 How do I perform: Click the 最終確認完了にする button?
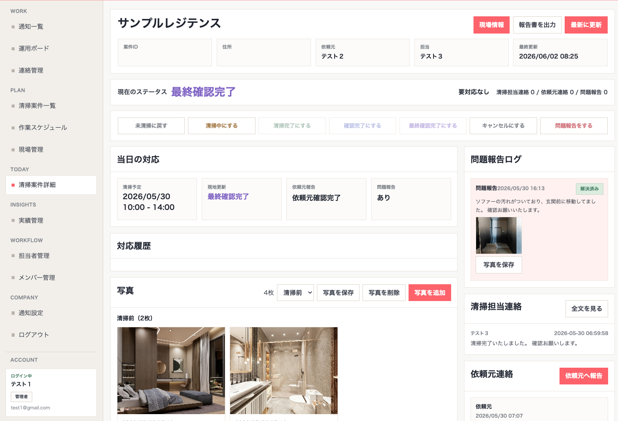point(433,126)
